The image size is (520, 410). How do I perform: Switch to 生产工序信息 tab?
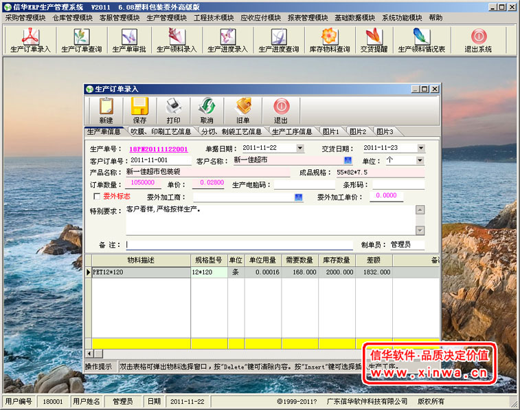coord(292,132)
